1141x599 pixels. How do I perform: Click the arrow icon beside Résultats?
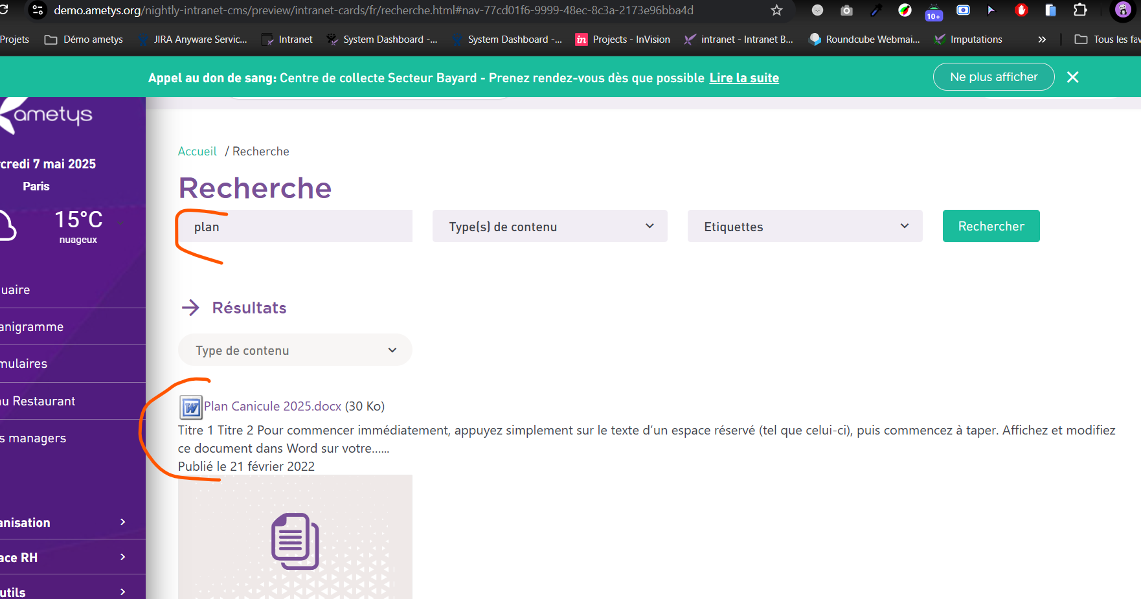(x=190, y=308)
